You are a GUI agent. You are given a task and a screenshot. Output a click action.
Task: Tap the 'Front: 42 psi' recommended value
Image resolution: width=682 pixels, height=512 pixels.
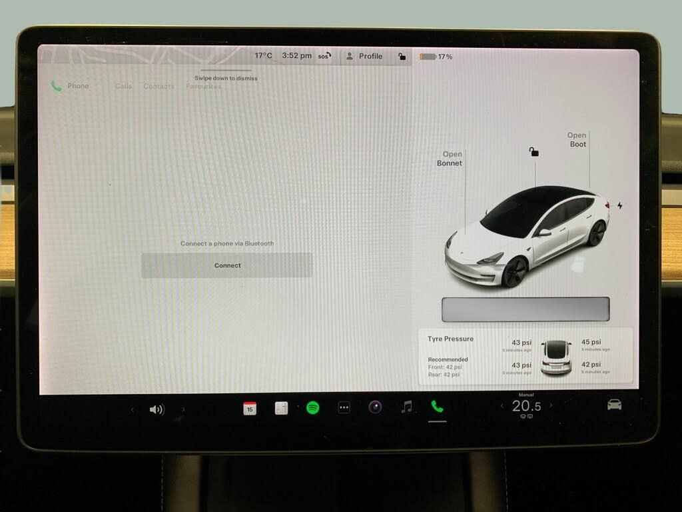click(x=445, y=367)
